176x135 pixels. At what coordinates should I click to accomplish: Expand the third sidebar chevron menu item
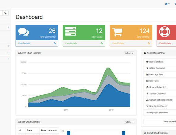tap(8, 52)
